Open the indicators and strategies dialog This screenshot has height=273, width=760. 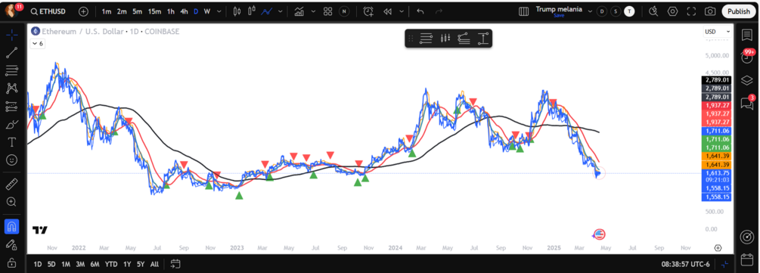[x=299, y=11]
